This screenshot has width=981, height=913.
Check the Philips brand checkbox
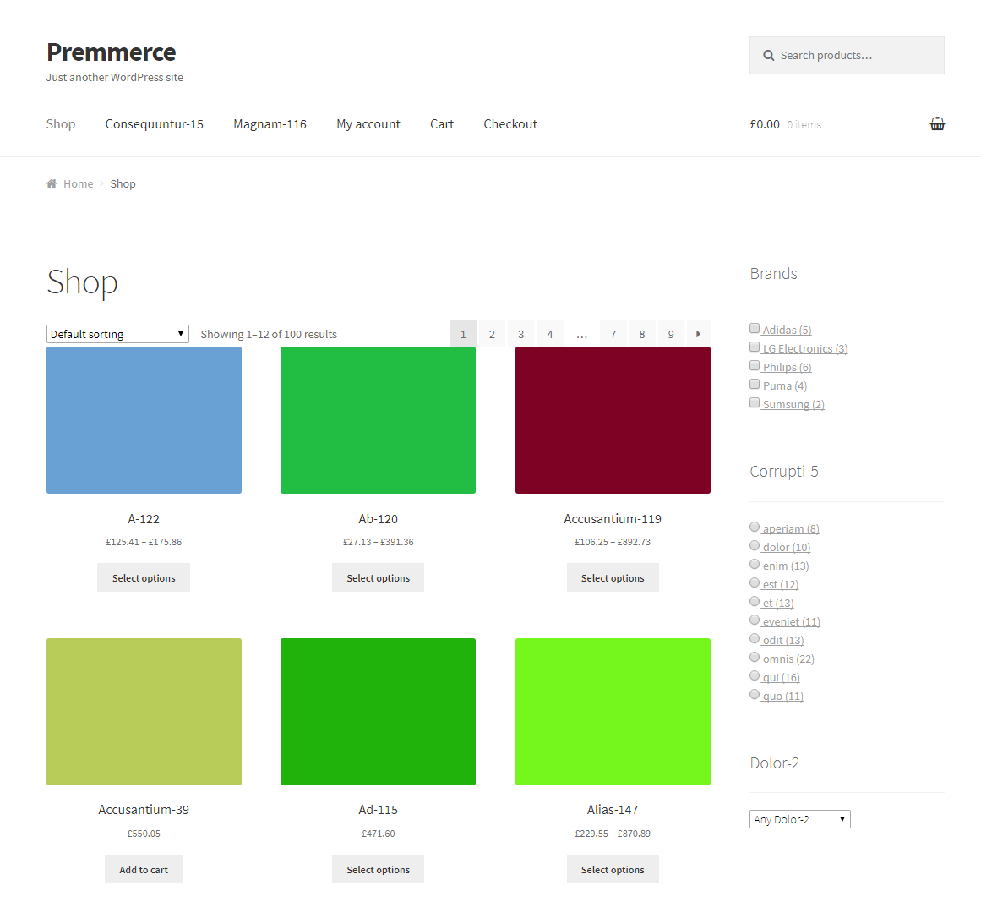(755, 365)
